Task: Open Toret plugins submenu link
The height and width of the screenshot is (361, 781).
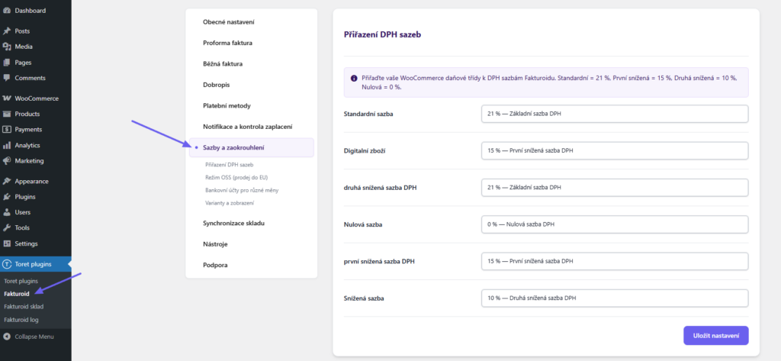Action: 21,281
